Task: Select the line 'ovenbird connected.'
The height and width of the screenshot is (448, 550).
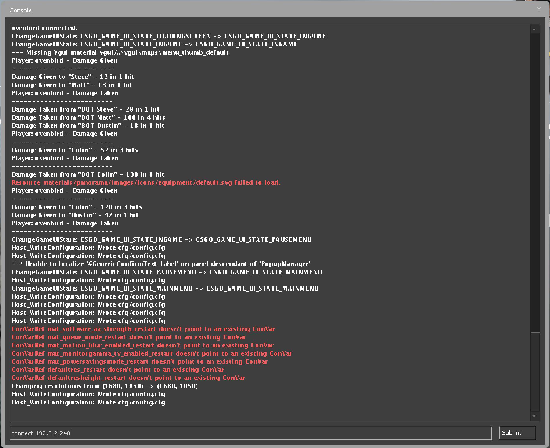Action: tap(44, 28)
